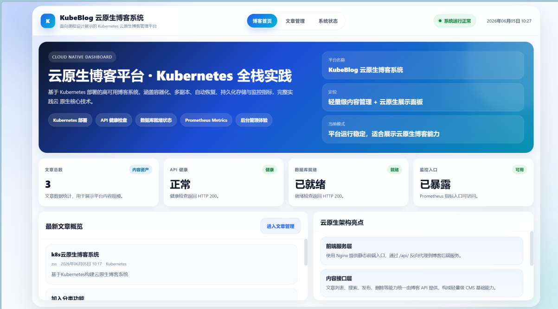
Task: Click the 云原生架构亮点 heading
Action: (342, 222)
